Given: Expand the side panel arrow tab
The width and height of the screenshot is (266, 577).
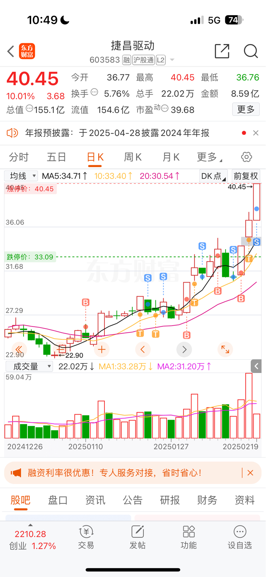Looking at the screenshot, I should [x=256, y=366].
